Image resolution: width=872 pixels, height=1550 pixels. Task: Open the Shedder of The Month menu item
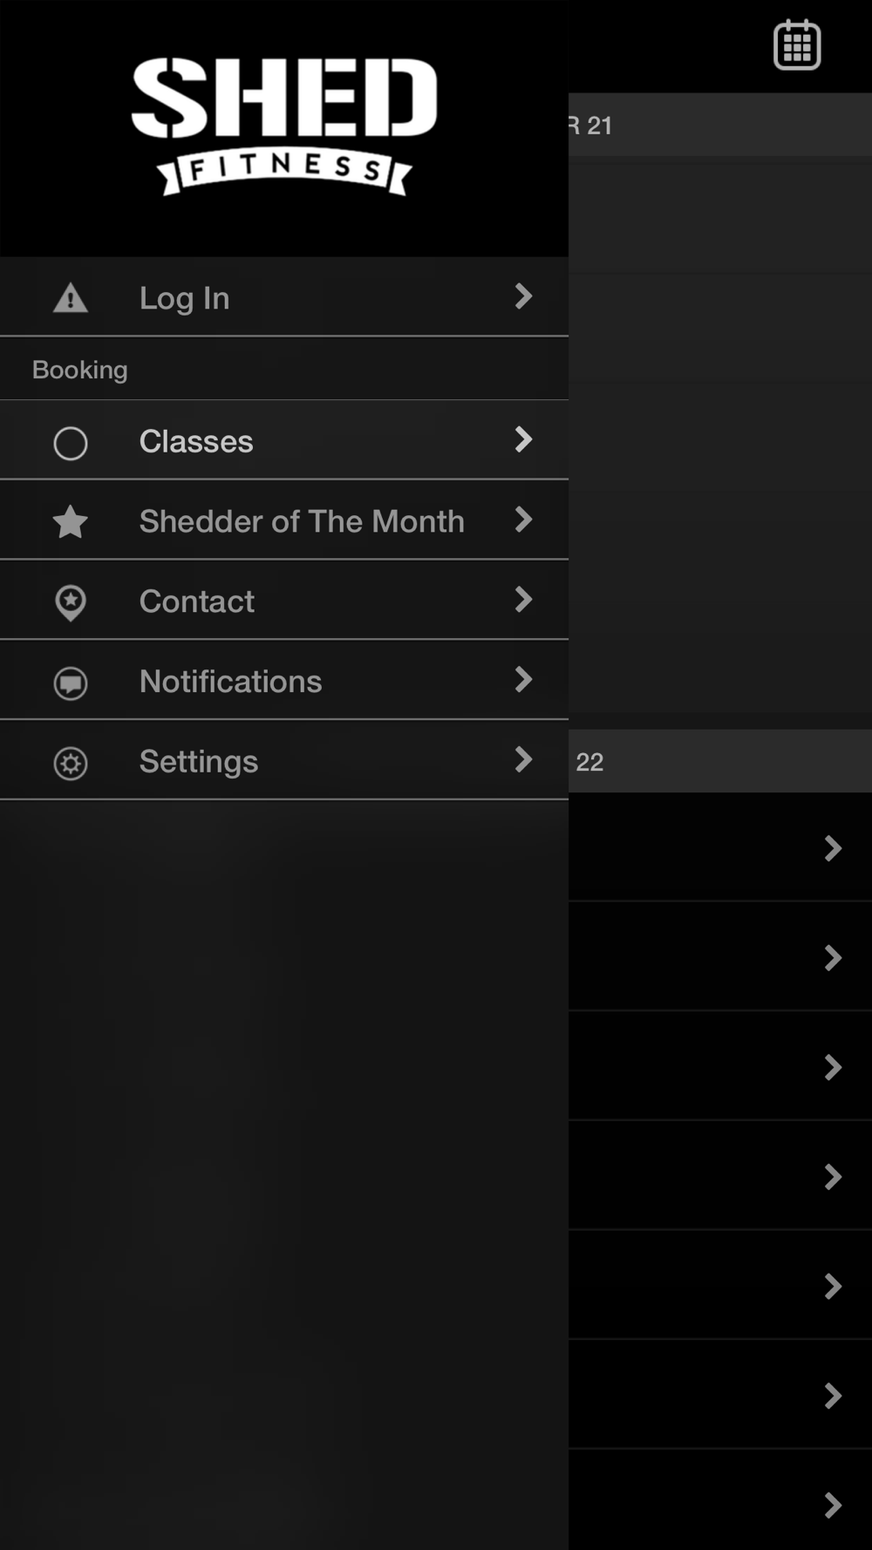pos(284,520)
